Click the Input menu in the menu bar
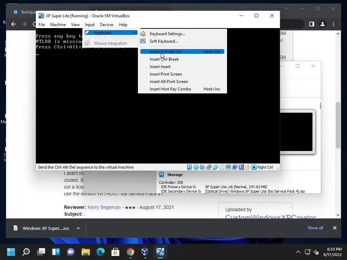Image resolution: width=347 pixels, height=260 pixels. 89,24
